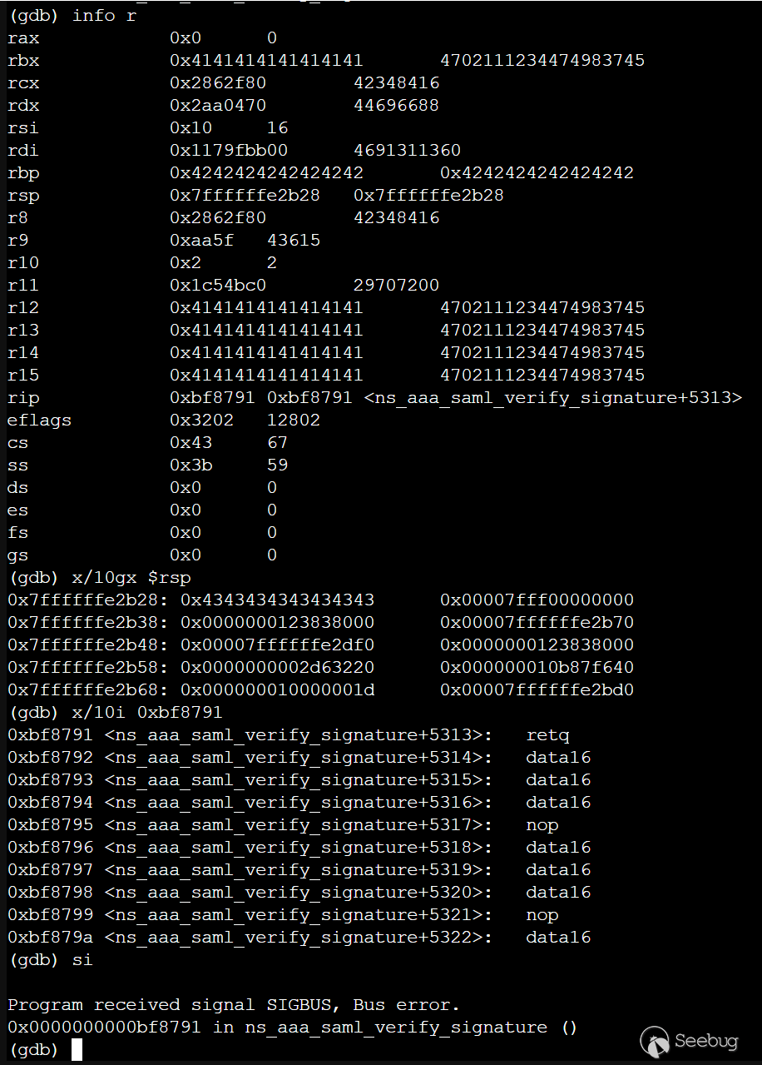762x1065 pixels.
Task: Focus the gdb prompt cursor block
Action: pyautogui.click(x=77, y=1050)
